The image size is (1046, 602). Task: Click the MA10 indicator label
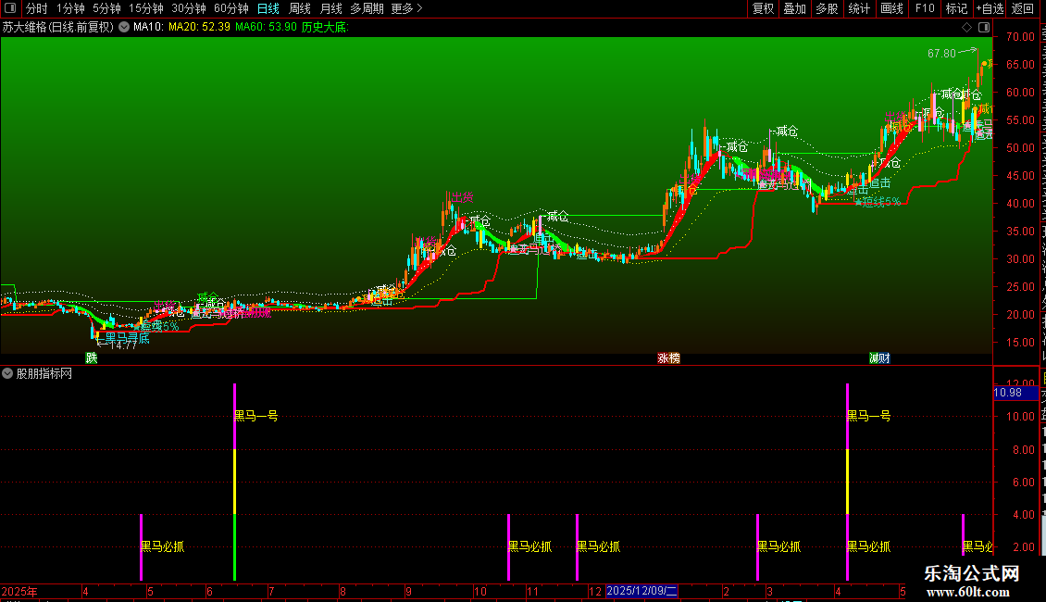pyautogui.click(x=148, y=27)
